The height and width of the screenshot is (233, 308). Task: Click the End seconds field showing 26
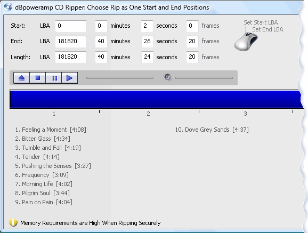pyautogui.click(x=147, y=42)
